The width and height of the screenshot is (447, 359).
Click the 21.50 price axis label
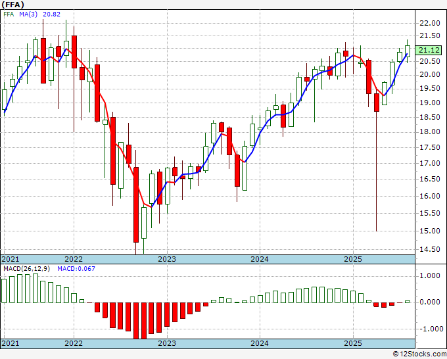(430, 36)
